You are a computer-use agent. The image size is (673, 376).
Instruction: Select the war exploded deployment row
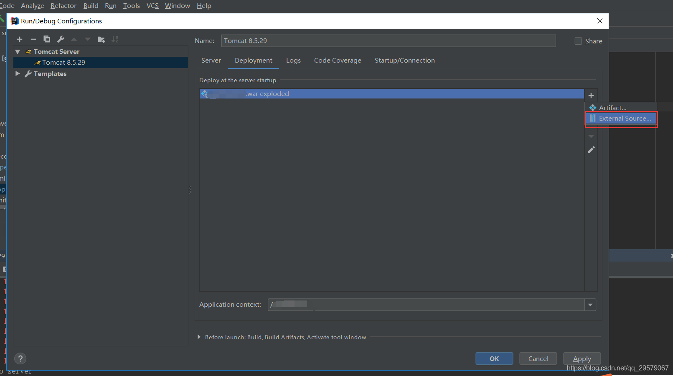click(x=392, y=94)
